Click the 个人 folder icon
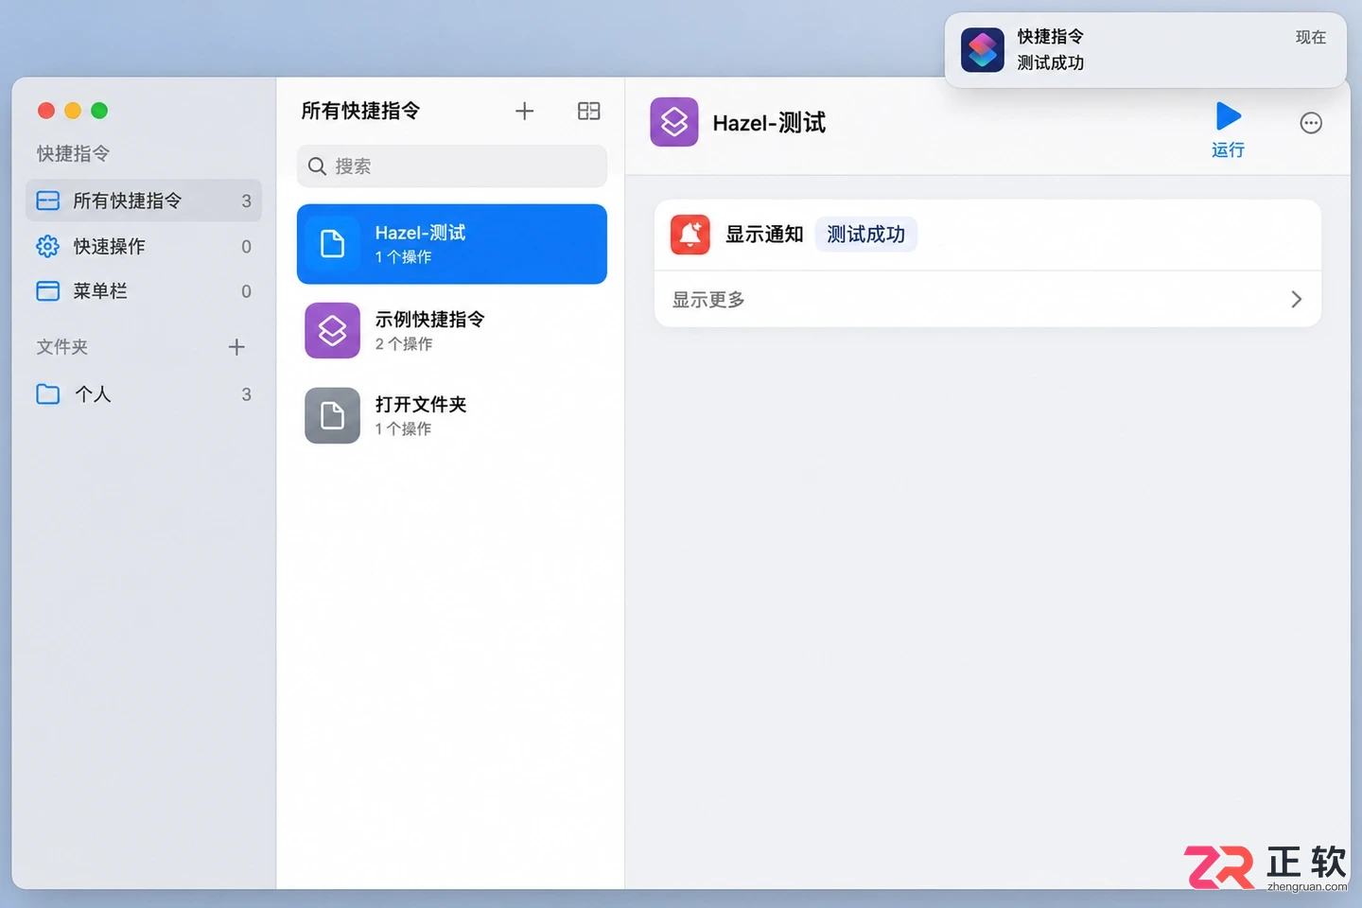 click(x=47, y=393)
